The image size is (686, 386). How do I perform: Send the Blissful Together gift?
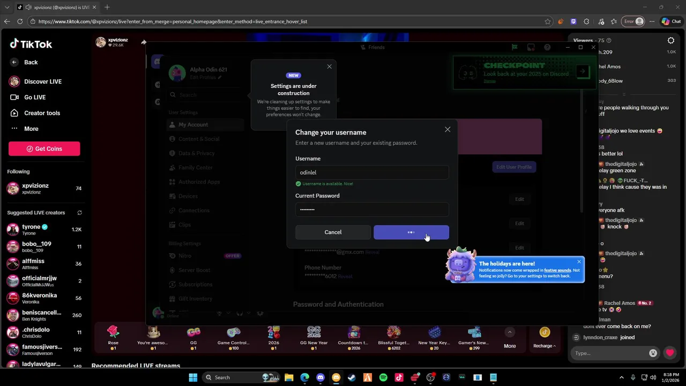(x=394, y=338)
